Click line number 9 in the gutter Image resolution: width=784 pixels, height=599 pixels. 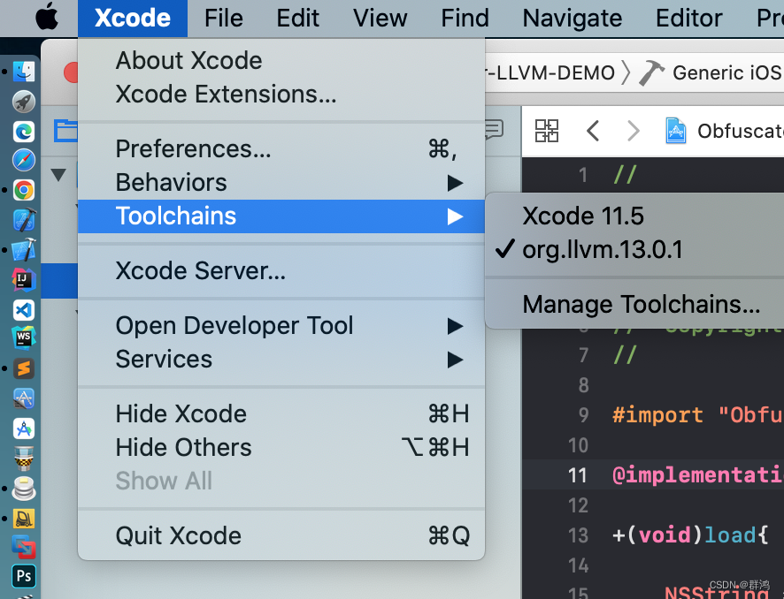click(x=583, y=415)
